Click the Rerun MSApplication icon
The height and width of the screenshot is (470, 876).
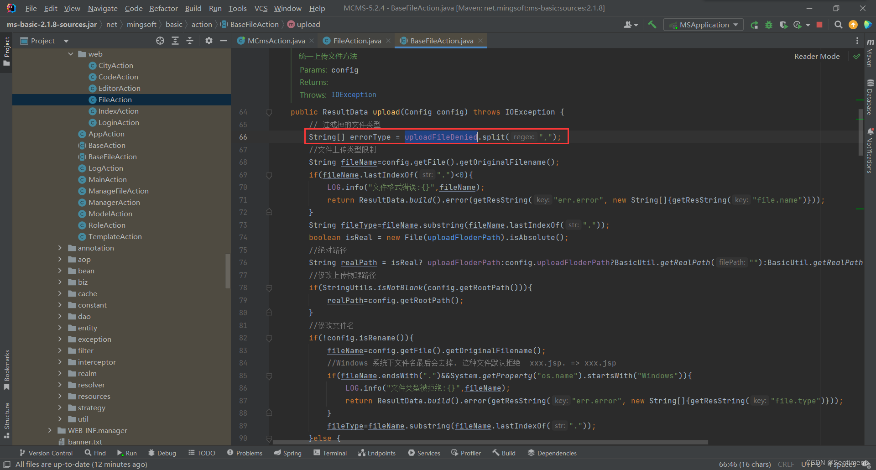pos(754,25)
